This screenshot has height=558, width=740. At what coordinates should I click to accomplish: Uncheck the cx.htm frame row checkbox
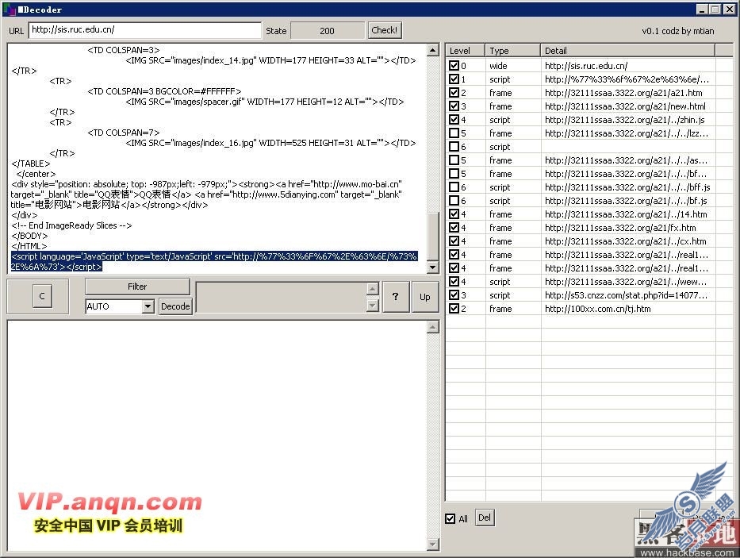[x=454, y=241]
